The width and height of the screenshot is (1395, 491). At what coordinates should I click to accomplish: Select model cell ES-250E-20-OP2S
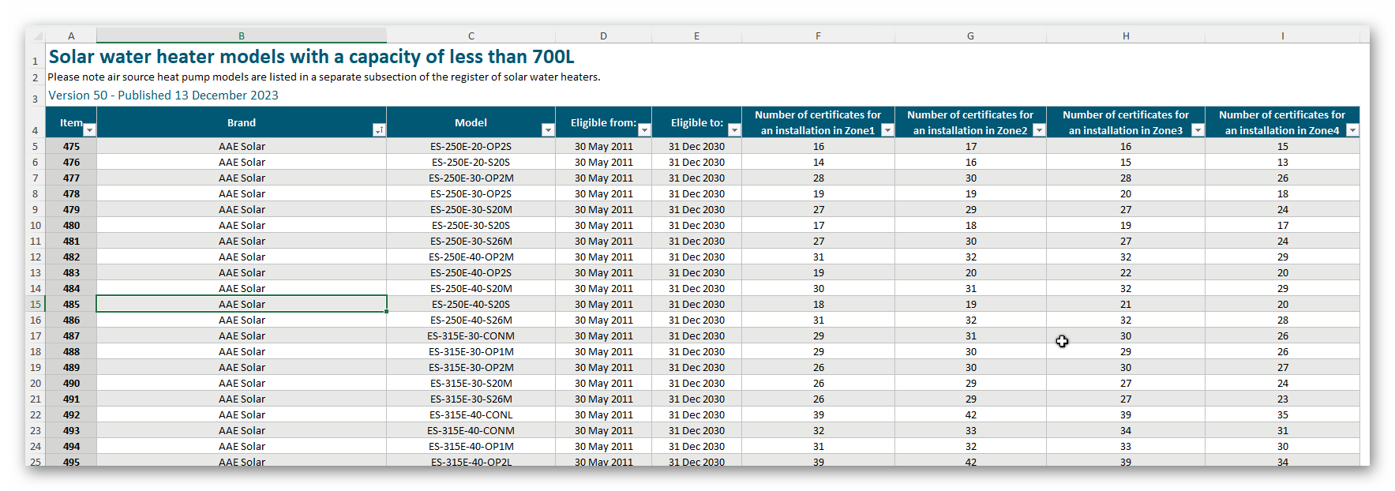click(471, 146)
